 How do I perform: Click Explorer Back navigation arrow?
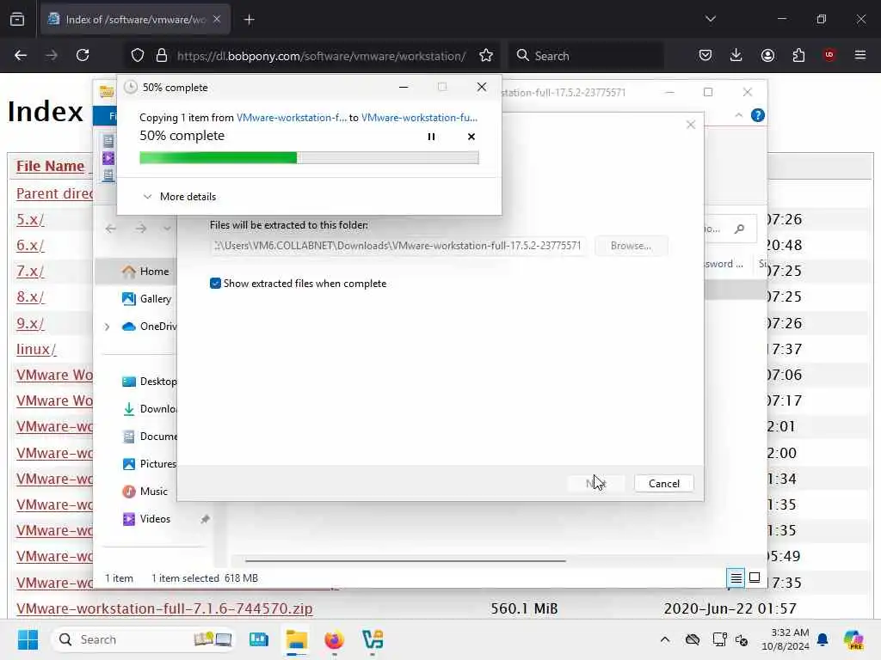coord(111,229)
